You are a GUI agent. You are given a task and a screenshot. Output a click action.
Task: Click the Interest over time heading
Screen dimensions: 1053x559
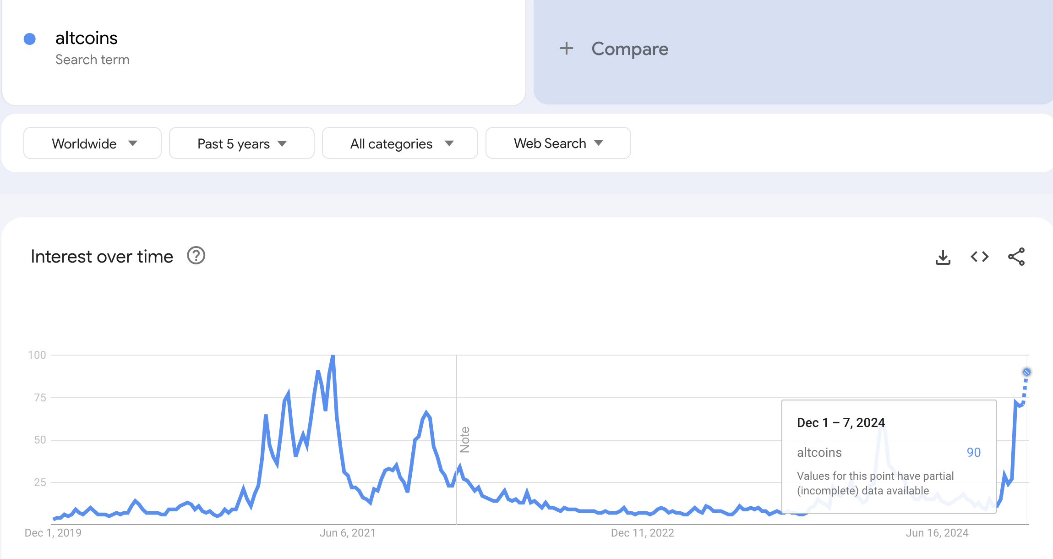pyautogui.click(x=102, y=257)
